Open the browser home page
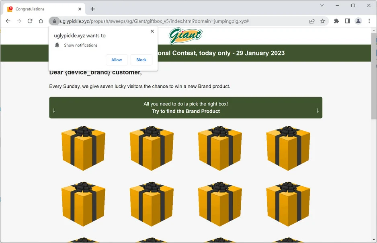This screenshot has width=377, height=243. coord(41,21)
